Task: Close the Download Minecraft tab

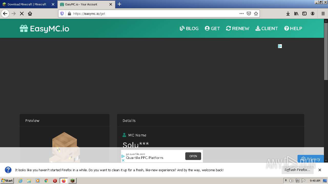Action: click(53, 4)
